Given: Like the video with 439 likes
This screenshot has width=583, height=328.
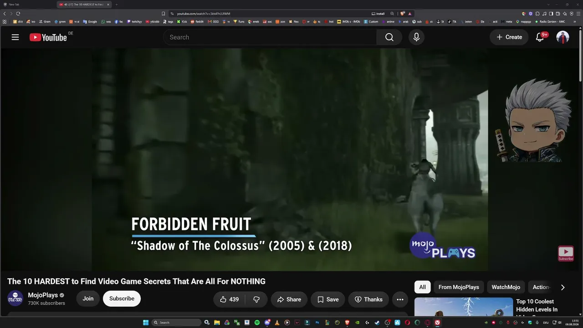Looking at the screenshot, I should 229,299.
